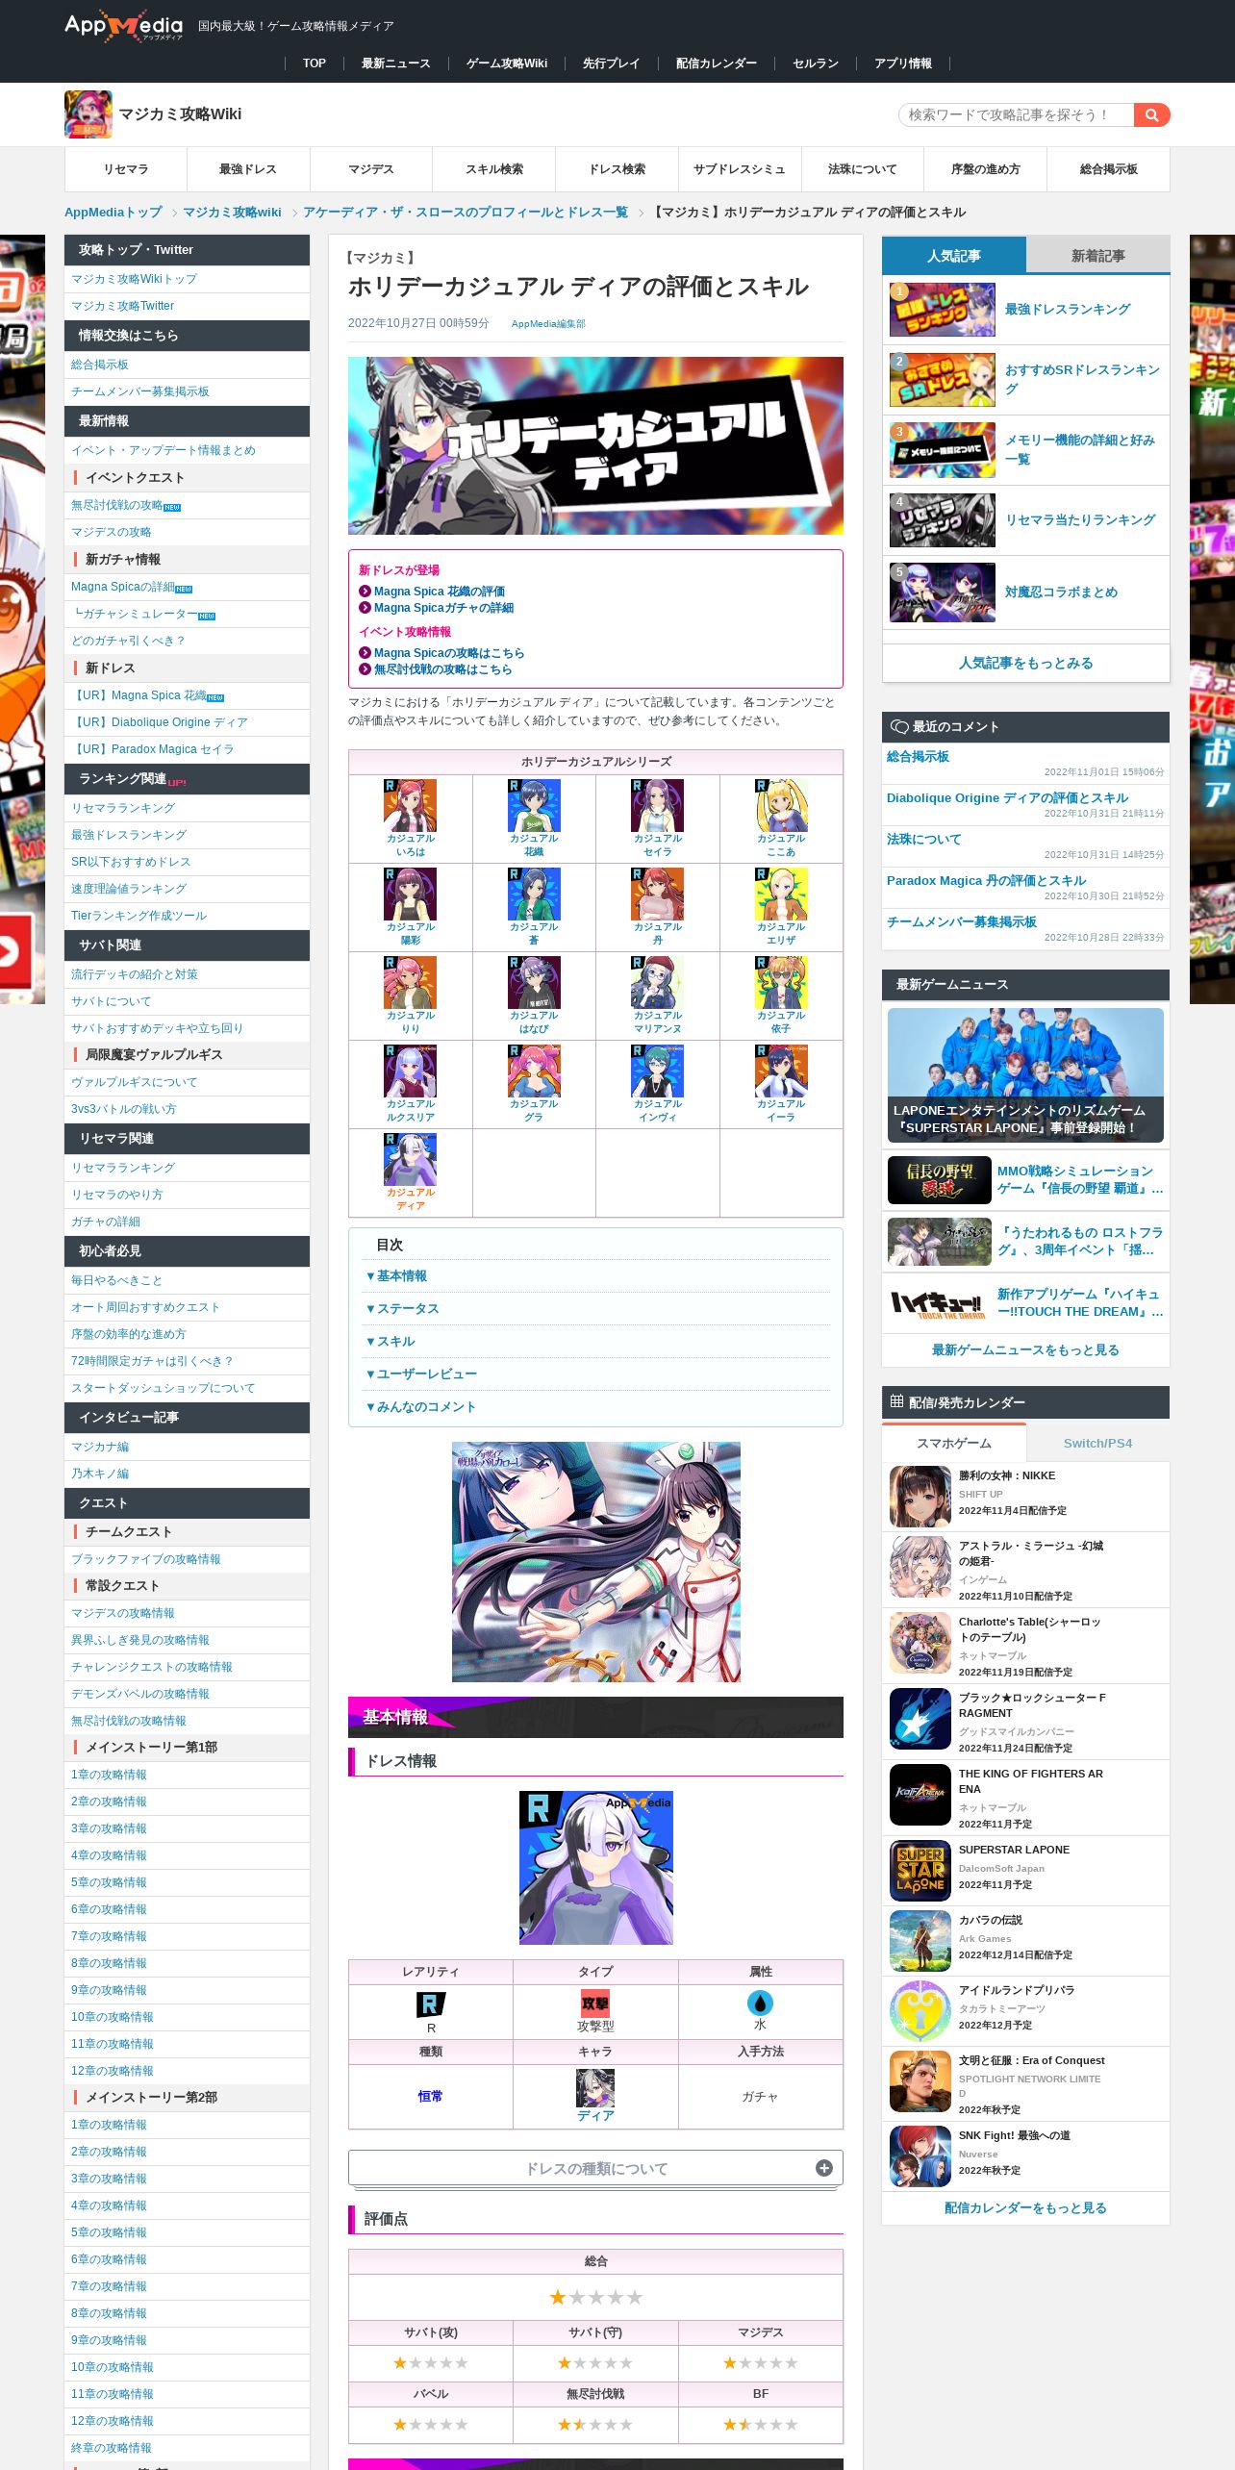The image size is (1235, 2470).
Task: Select the カジュアル 丹 dress icon
Action: coord(658,894)
